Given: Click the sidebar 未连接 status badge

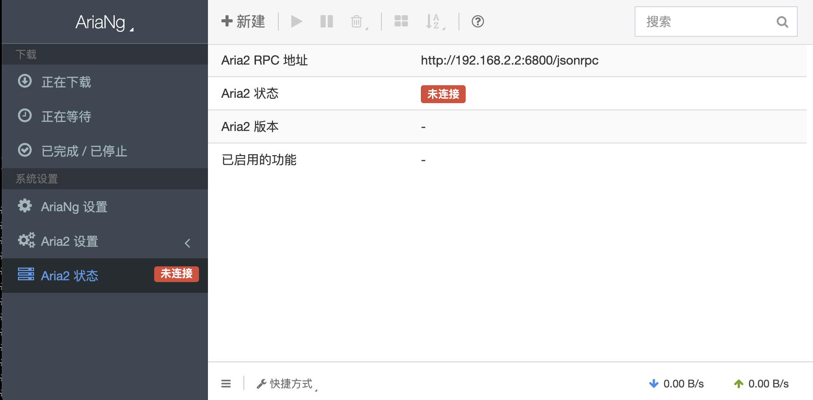Looking at the screenshot, I should (x=177, y=274).
